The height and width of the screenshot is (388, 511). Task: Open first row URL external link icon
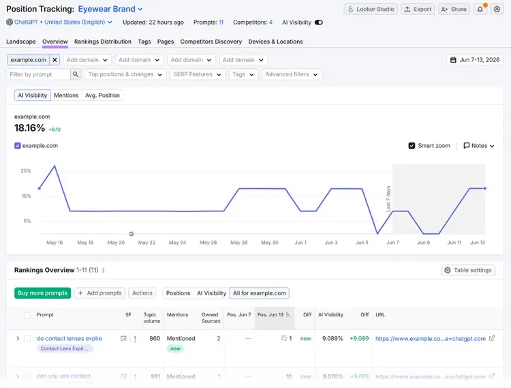(492, 338)
